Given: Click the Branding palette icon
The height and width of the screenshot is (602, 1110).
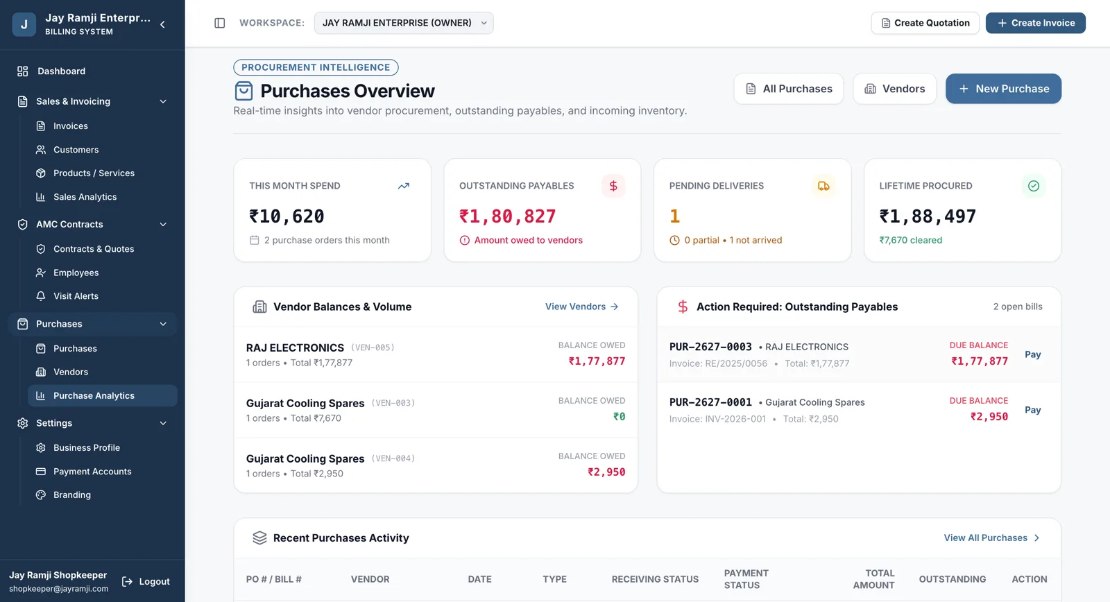Looking at the screenshot, I should tap(41, 495).
